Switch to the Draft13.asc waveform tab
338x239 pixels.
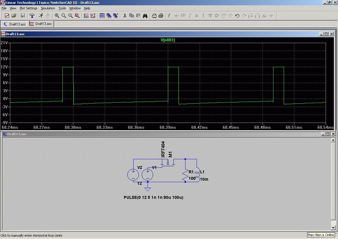click(41, 24)
